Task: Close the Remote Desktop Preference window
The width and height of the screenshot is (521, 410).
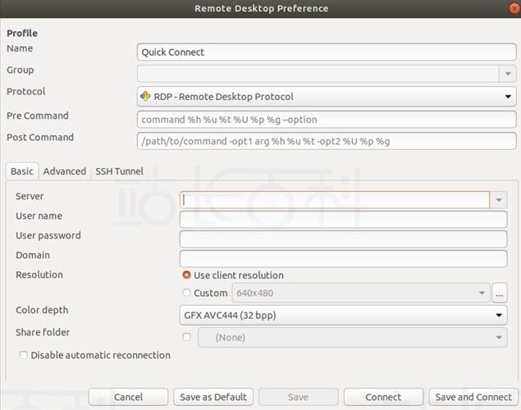Action: pyautogui.click(x=514, y=8)
